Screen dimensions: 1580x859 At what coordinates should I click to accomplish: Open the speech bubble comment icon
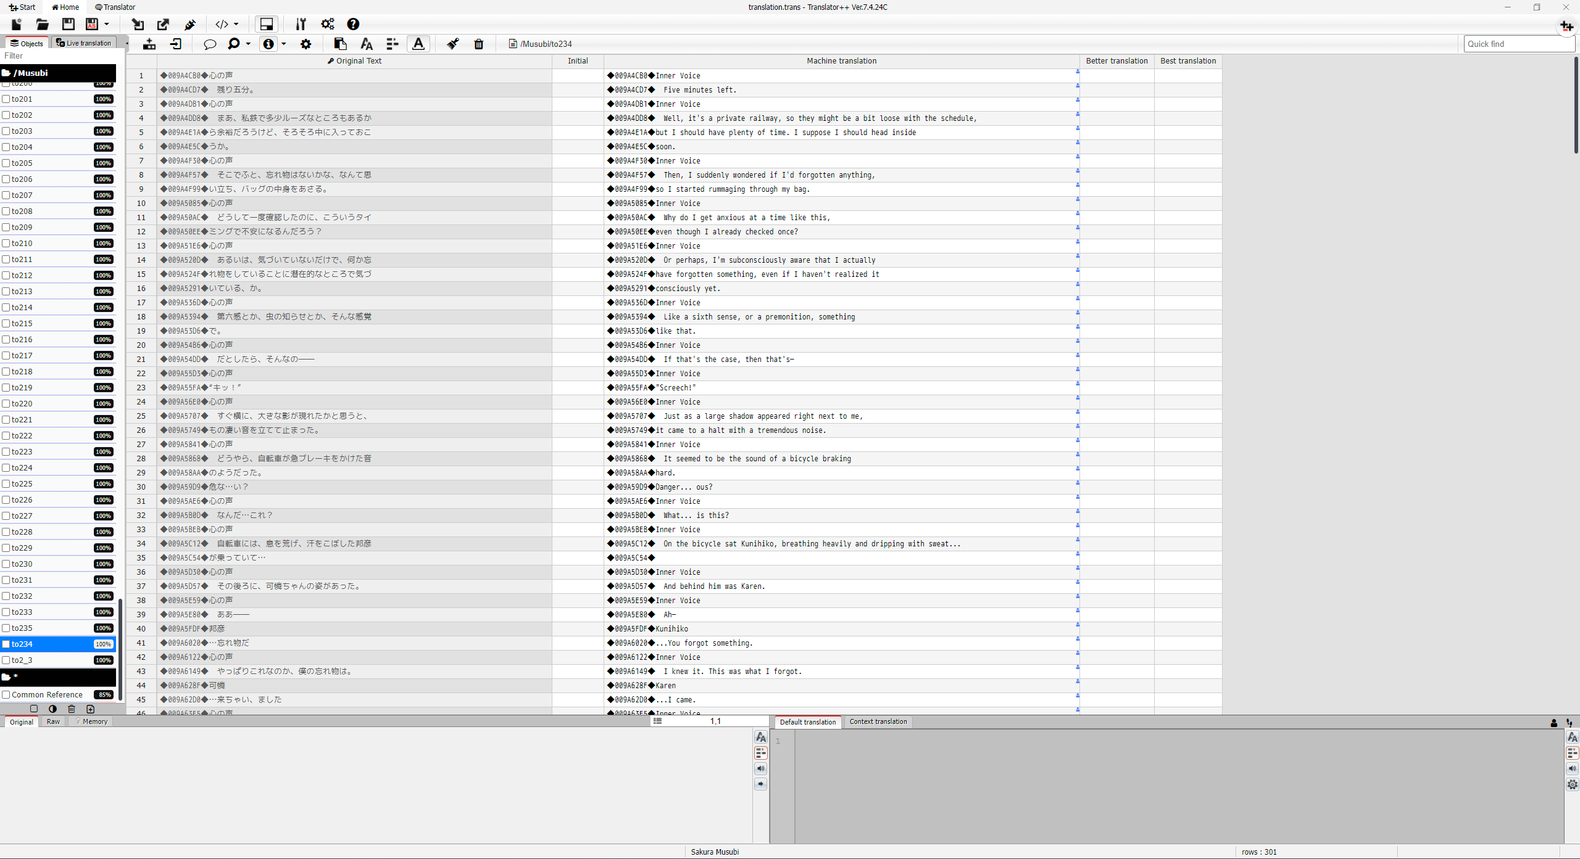click(x=210, y=44)
